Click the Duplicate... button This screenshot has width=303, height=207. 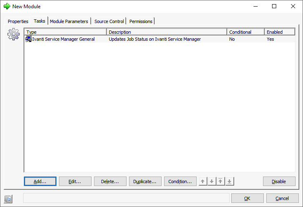(x=145, y=181)
